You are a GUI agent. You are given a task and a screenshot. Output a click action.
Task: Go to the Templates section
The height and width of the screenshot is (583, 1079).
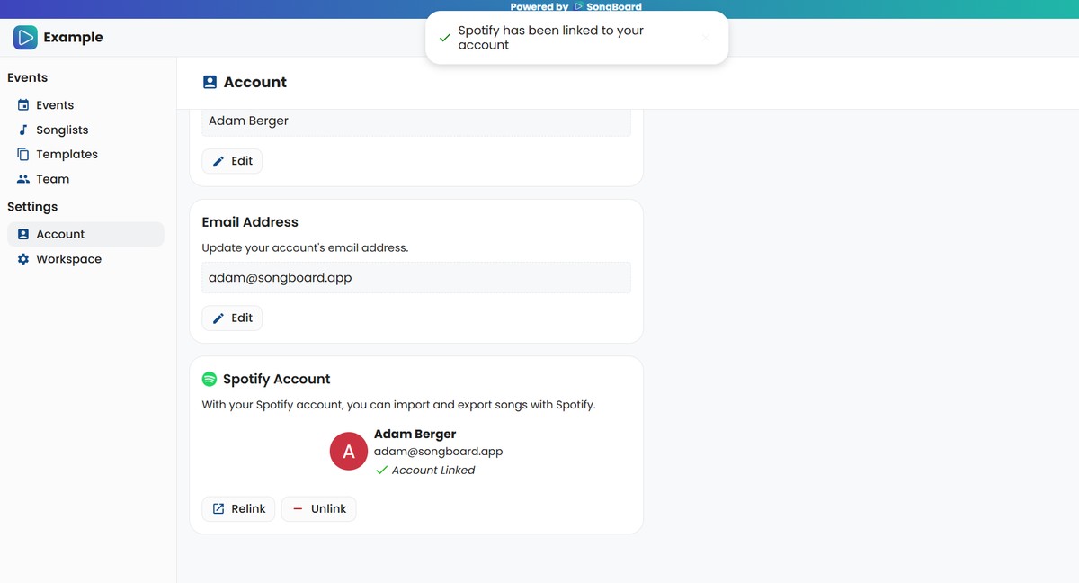coord(85,155)
